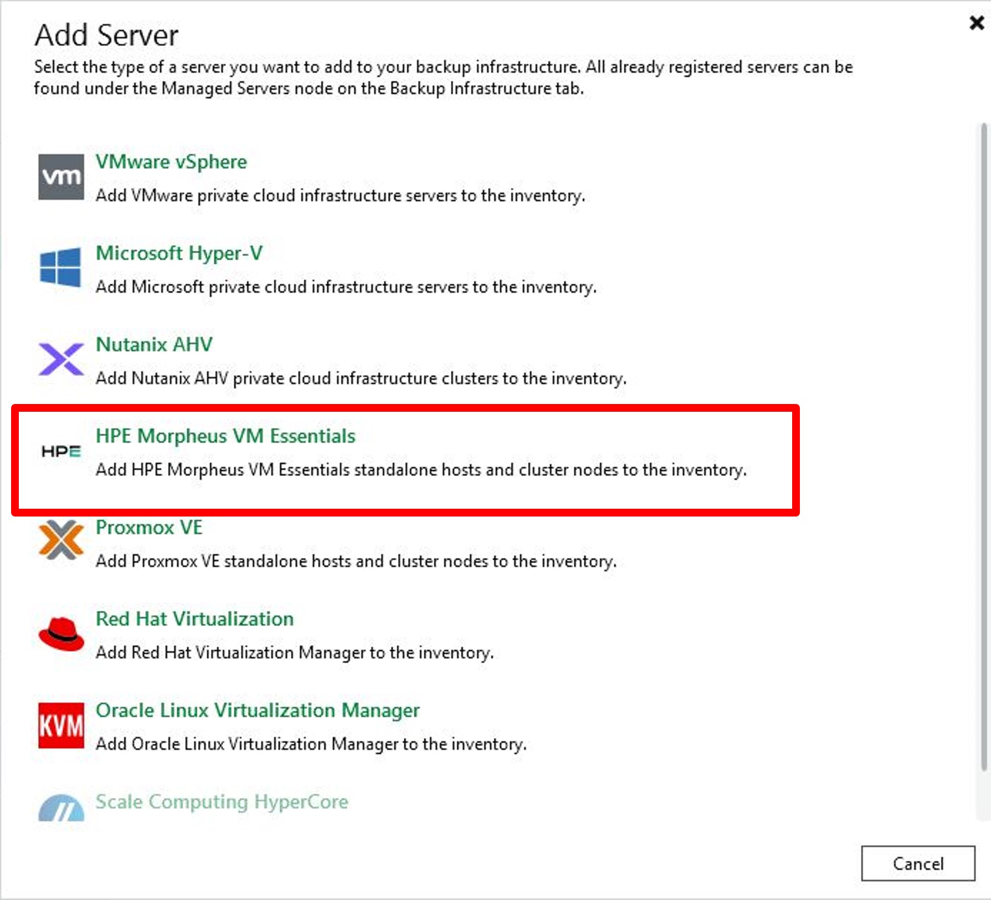Click the Red Hat fedora icon
This screenshot has width=991, height=900.
click(61, 633)
